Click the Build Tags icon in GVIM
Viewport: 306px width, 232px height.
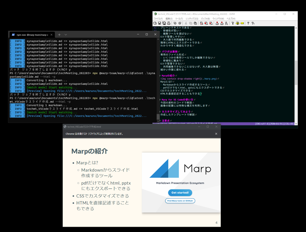[237, 23]
